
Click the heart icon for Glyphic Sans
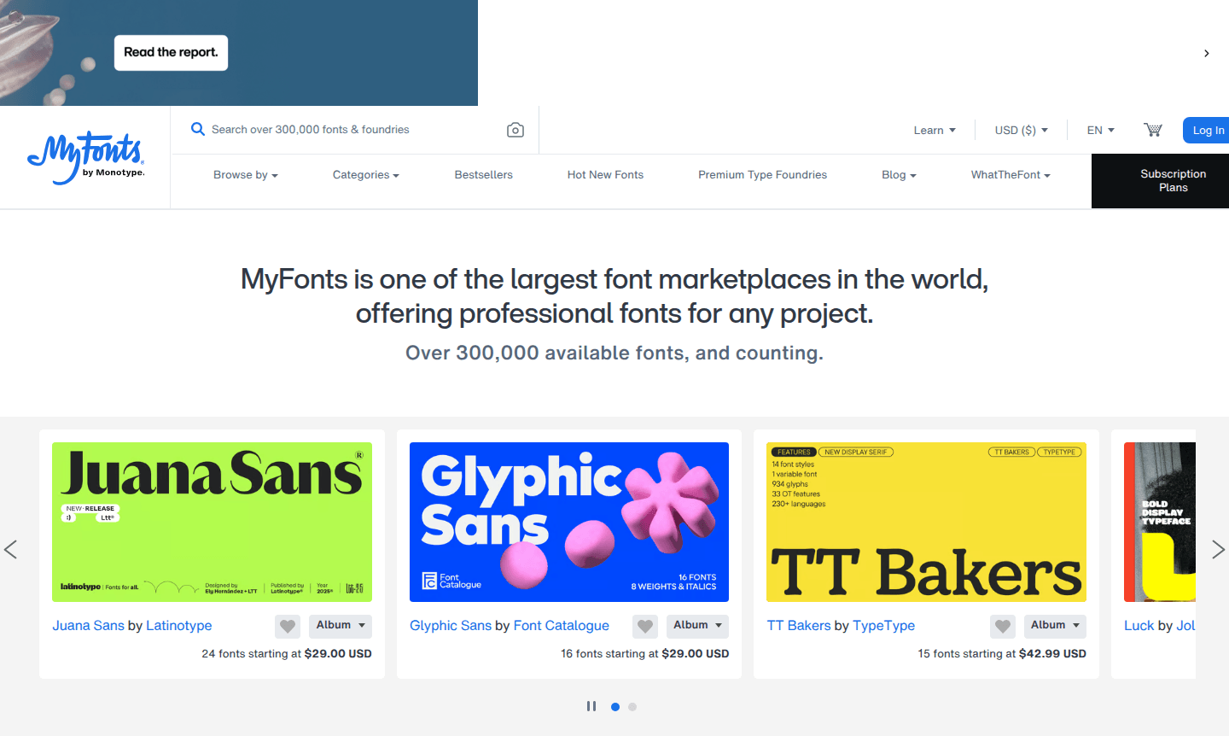(645, 626)
